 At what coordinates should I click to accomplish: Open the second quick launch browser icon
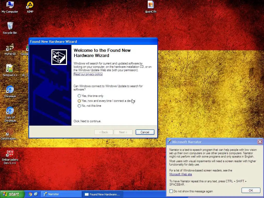coord(36,194)
